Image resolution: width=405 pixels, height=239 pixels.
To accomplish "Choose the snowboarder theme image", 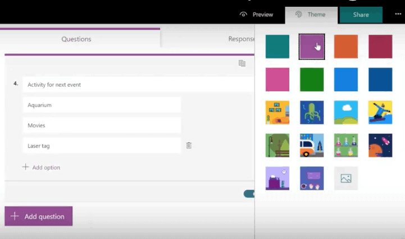I will click(x=380, y=113).
